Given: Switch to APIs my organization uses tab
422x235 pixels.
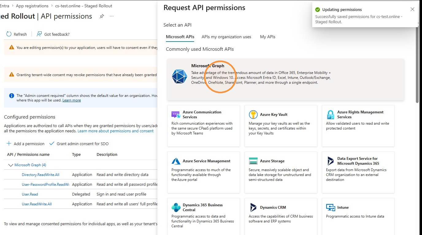Looking at the screenshot, I should [x=226, y=37].
